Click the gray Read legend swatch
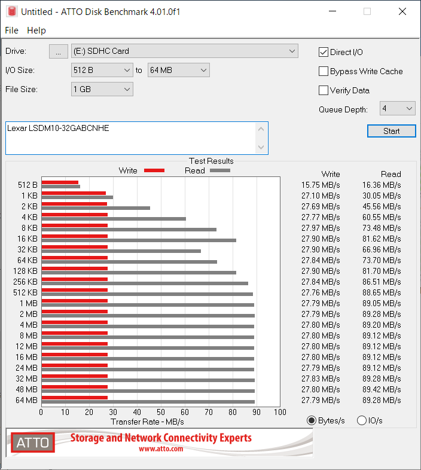Image resolution: width=421 pixels, height=470 pixels. pos(220,170)
